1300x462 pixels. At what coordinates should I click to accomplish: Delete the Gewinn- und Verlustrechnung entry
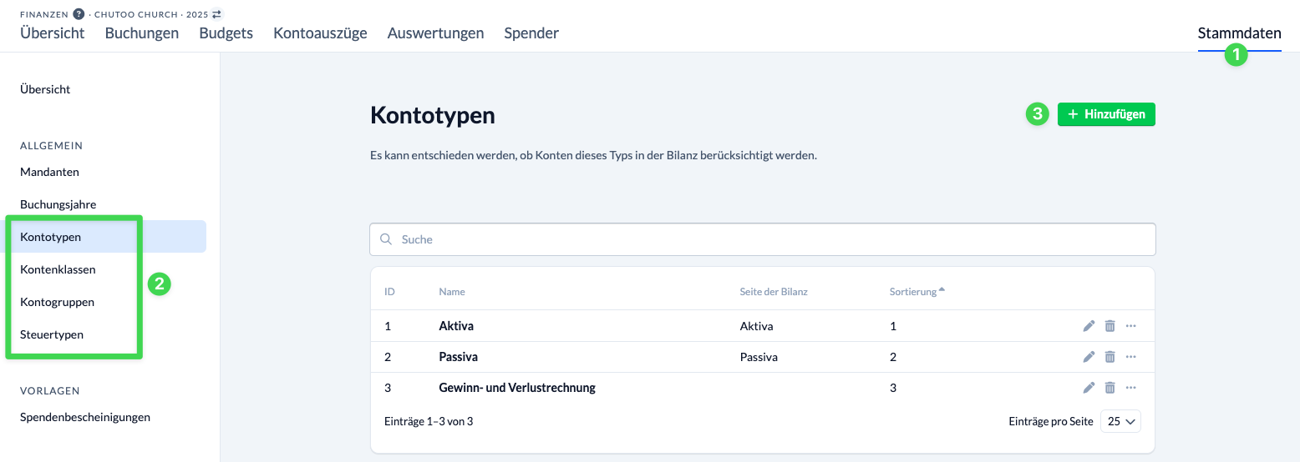point(1110,388)
